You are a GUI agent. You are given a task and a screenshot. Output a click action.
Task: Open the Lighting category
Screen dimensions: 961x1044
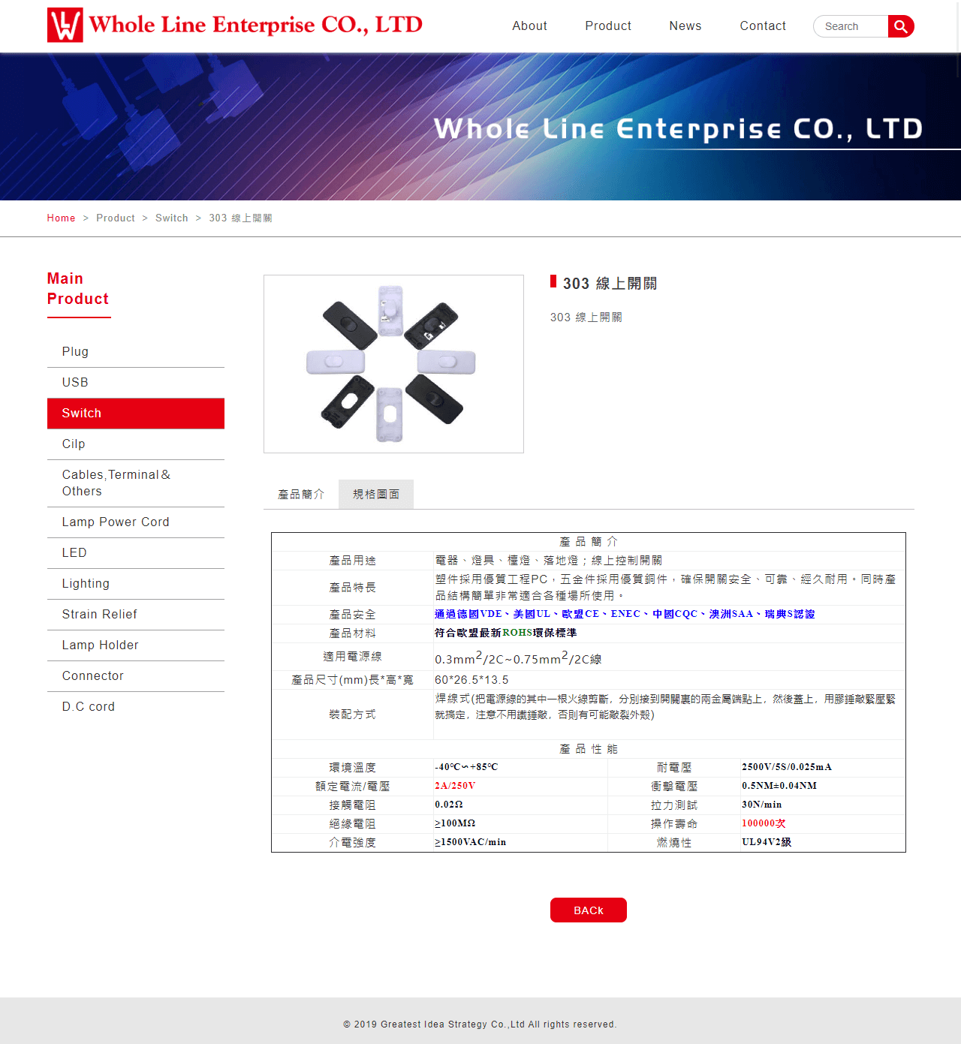click(136, 584)
